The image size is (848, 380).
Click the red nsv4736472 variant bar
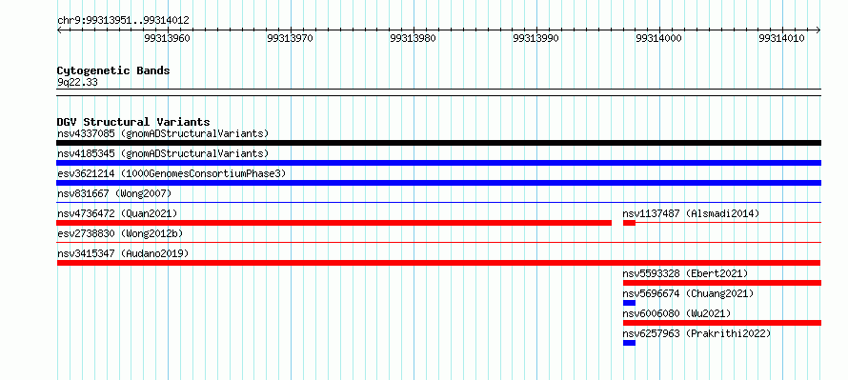coord(334,223)
